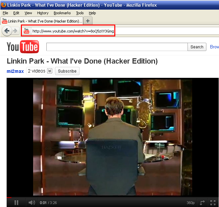Screen dimensions: 219x207
Task: Click the expand player size icon
Action: [x=202, y=203]
